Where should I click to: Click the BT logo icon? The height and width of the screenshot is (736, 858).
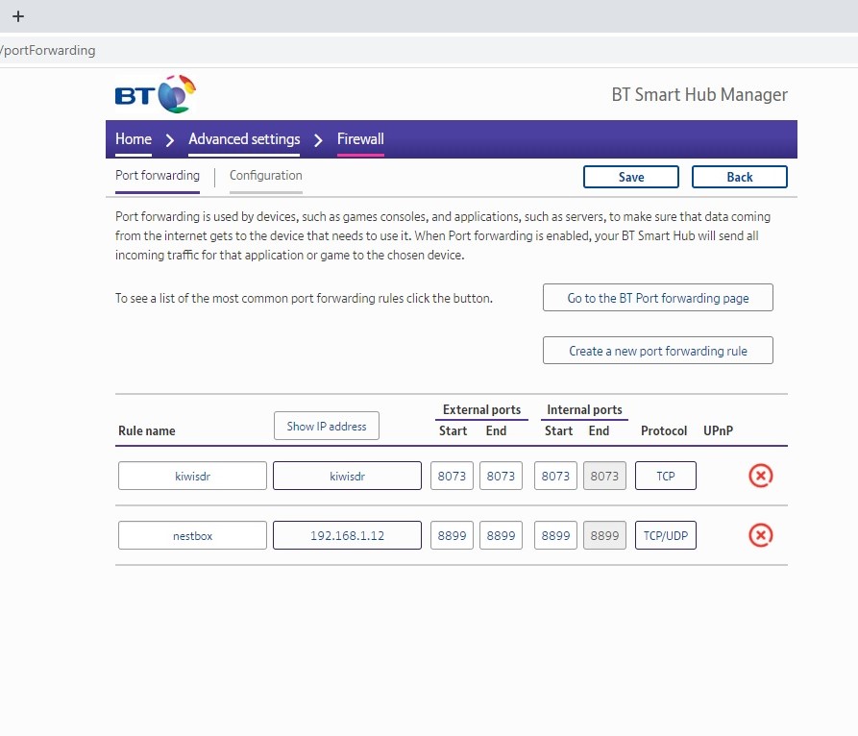point(155,95)
